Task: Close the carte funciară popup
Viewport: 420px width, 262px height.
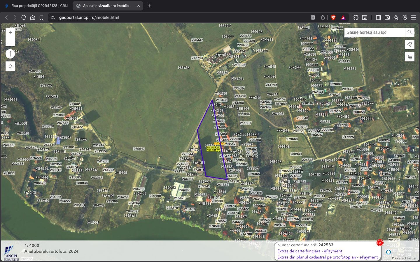Action: coord(380,243)
